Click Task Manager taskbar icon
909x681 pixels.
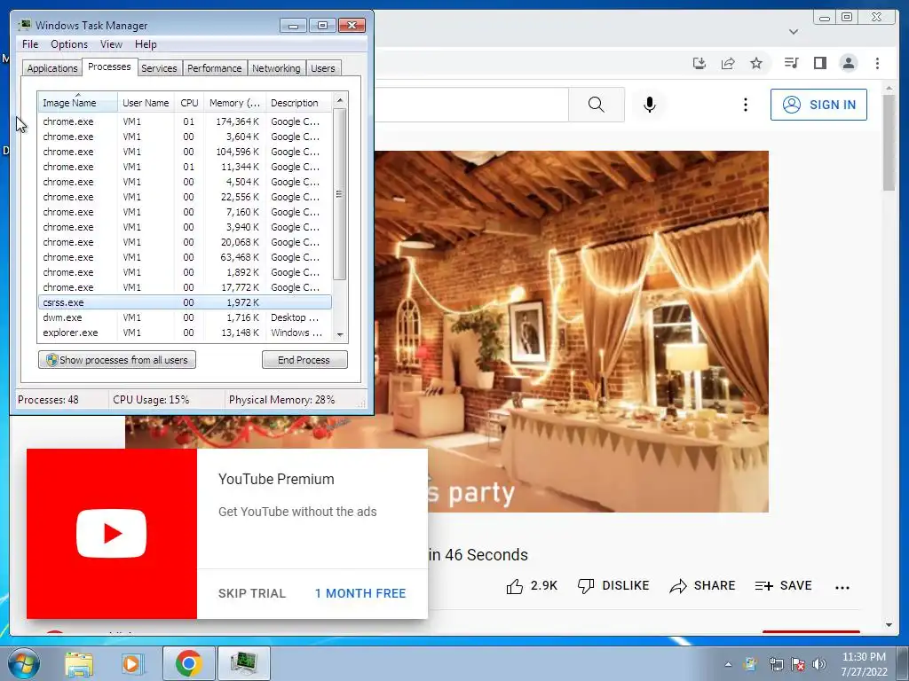(243, 663)
